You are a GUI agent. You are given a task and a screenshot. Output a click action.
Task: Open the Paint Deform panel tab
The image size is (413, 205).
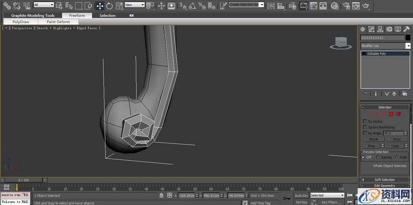point(58,22)
